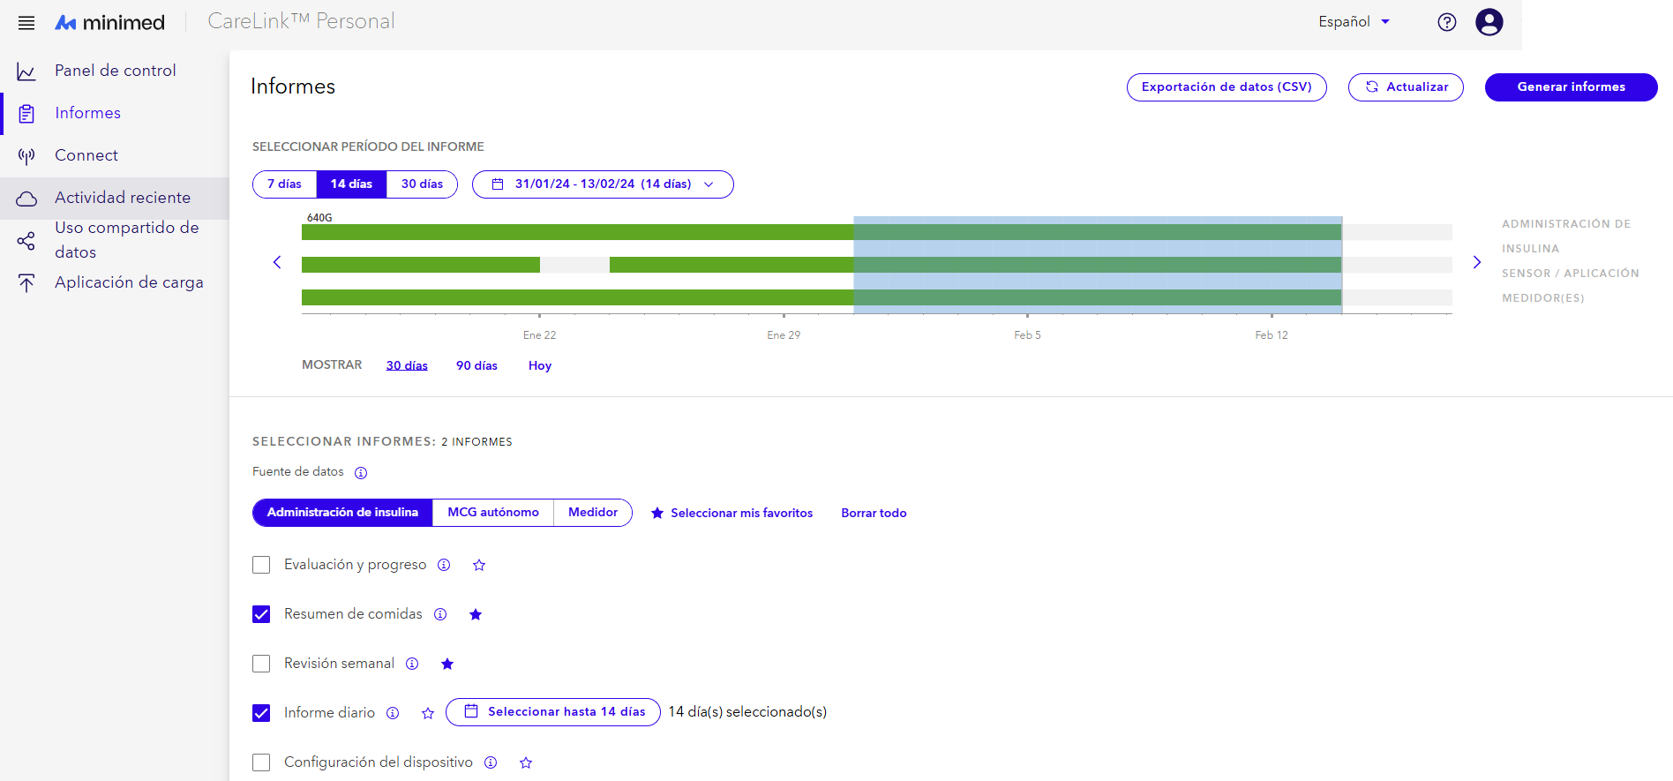This screenshot has height=781, width=1673.
Task: Show info for Evaluación y progreso
Action: pyautogui.click(x=444, y=565)
